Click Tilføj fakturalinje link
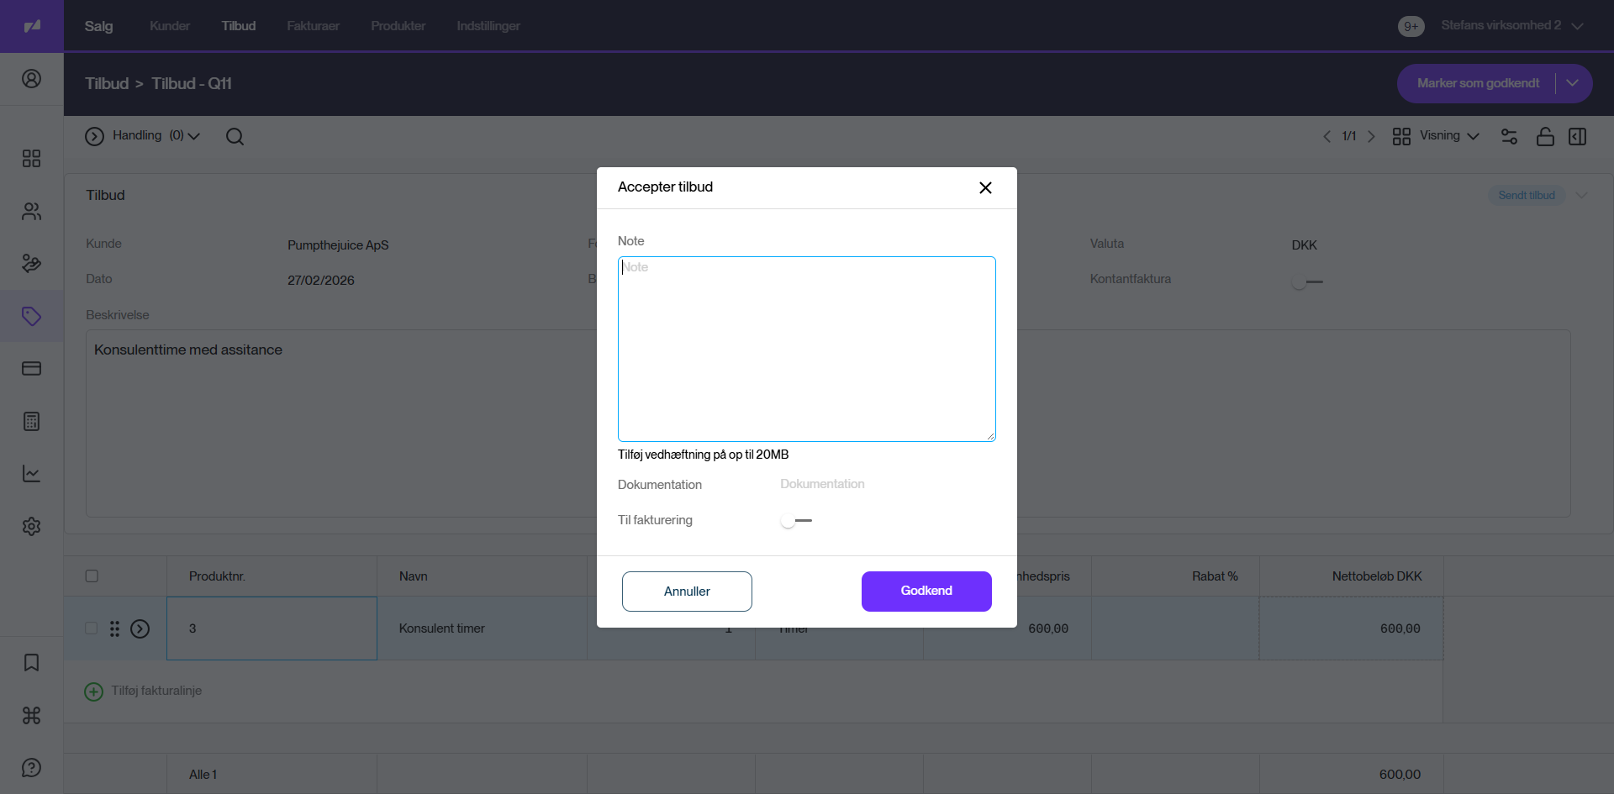 [143, 691]
